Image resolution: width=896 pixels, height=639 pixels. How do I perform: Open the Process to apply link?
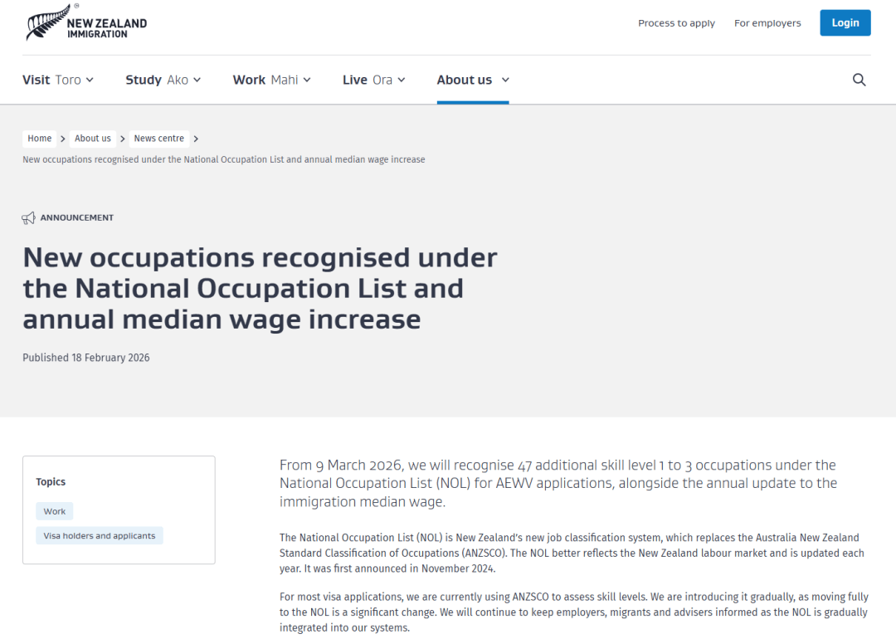coord(676,23)
